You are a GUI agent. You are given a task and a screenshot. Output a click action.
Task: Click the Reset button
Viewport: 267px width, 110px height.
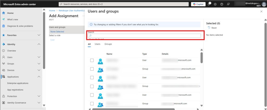pyautogui.click(x=212, y=28)
